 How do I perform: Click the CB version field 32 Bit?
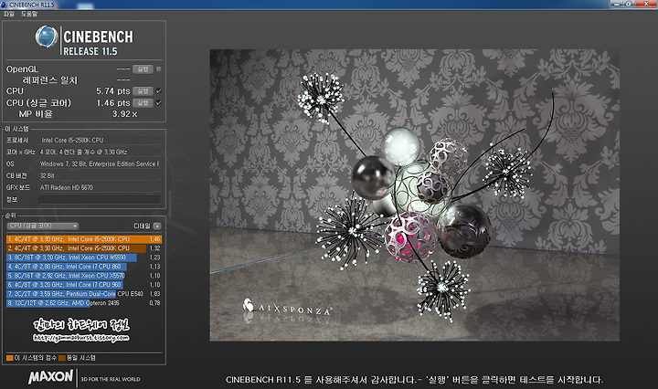(x=100, y=175)
